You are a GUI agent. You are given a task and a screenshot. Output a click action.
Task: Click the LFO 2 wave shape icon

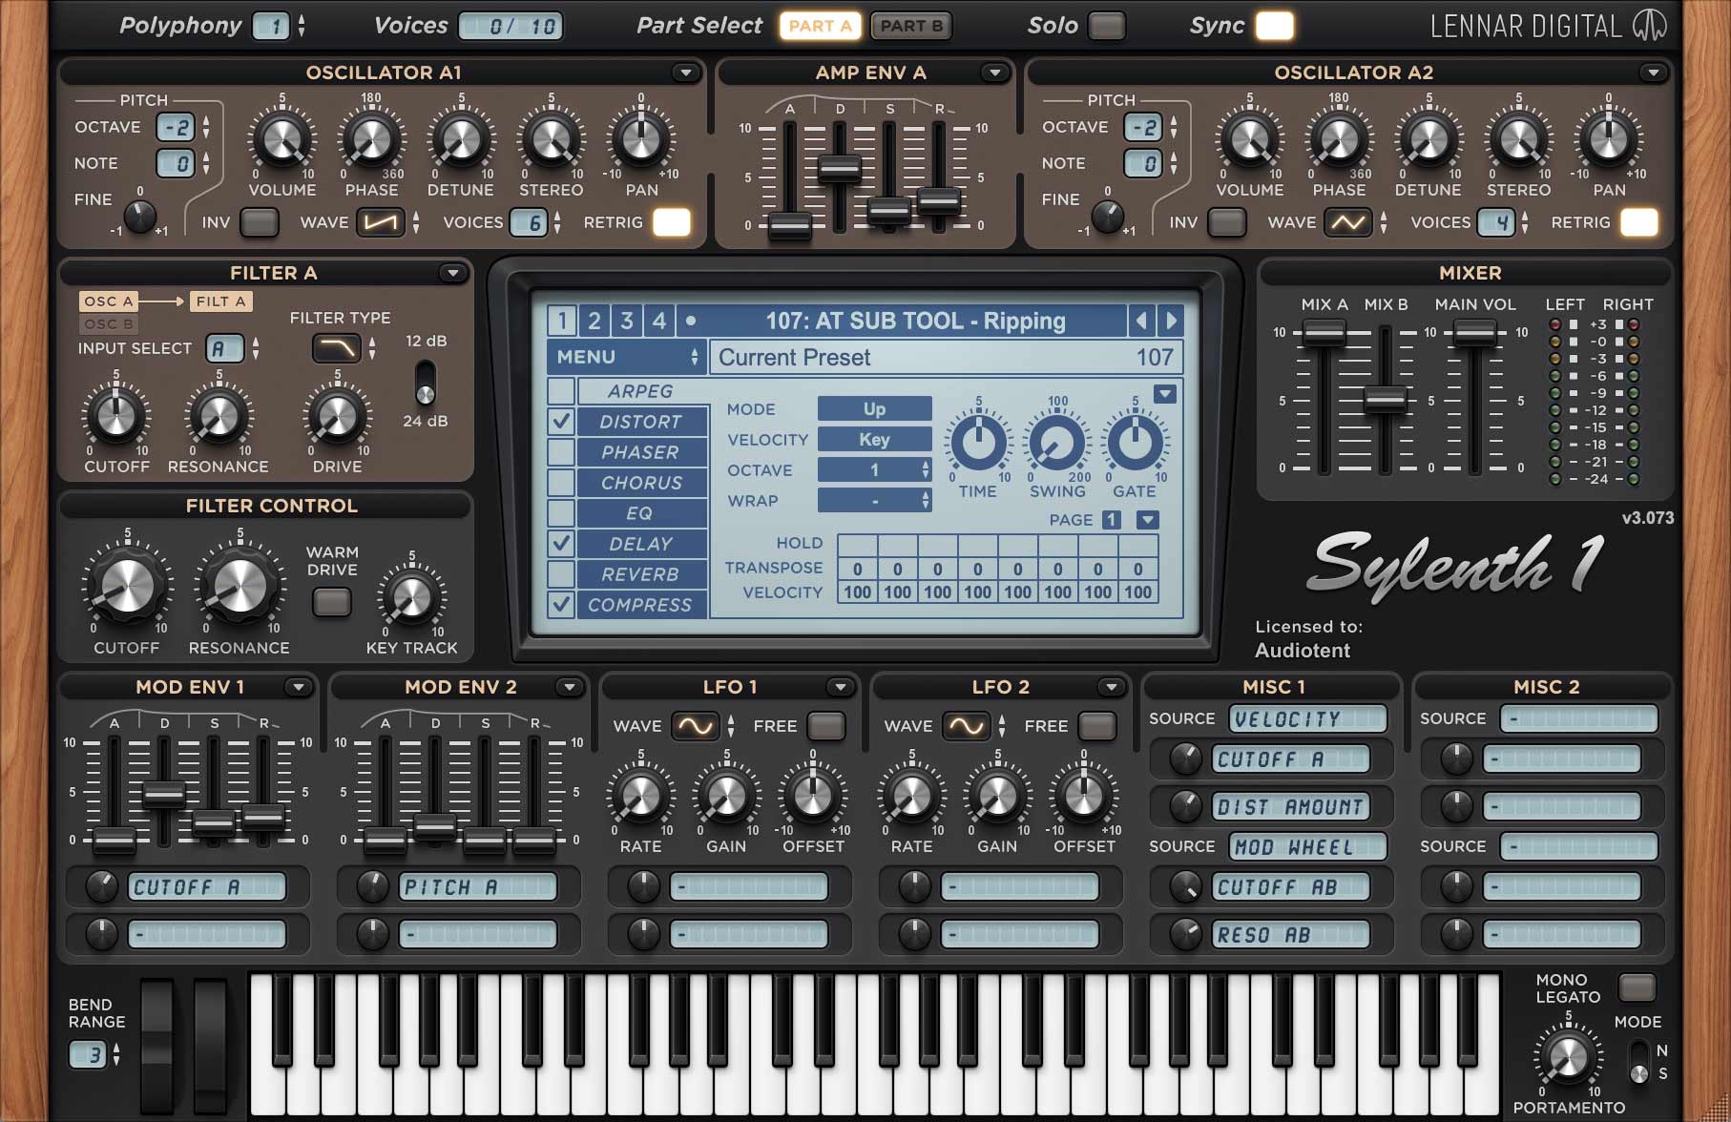point(966,726)
